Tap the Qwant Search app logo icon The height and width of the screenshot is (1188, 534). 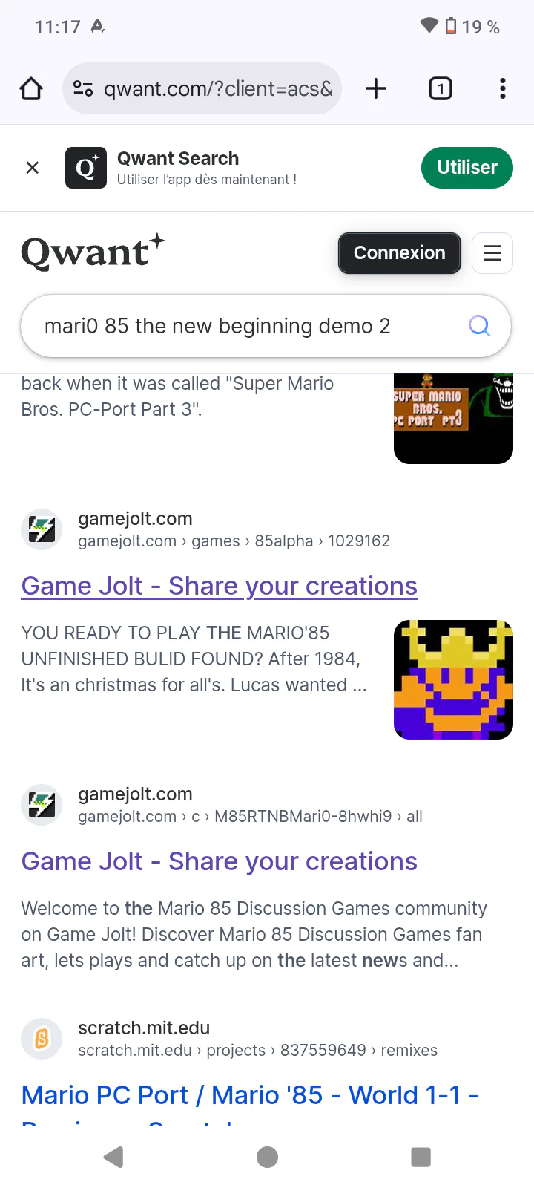(86, 168)
